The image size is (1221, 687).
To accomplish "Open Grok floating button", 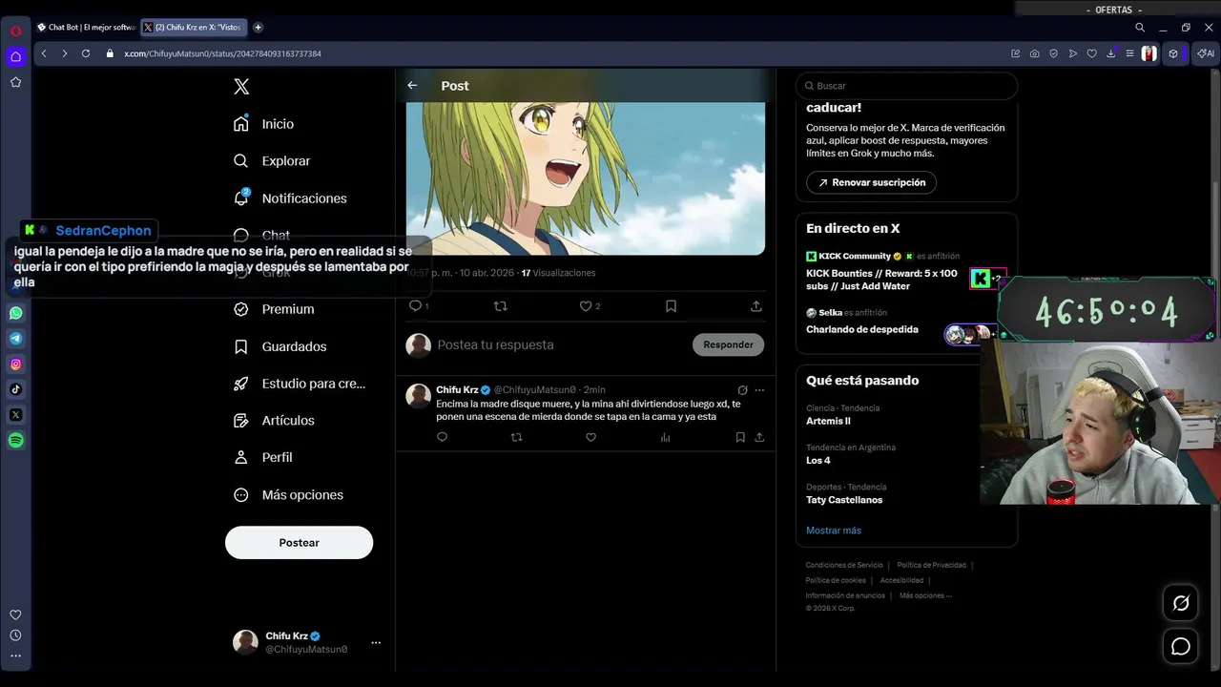I will point(1181,603).
